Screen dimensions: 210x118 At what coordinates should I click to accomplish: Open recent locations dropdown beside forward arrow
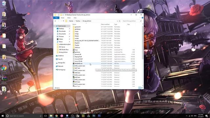point(61,21)
